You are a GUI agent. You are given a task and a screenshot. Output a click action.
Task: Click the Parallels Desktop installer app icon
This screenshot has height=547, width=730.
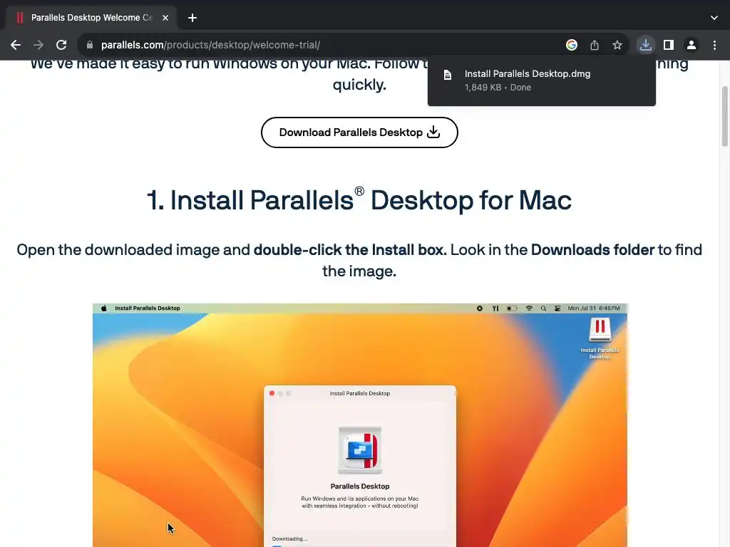pos(360,450)
